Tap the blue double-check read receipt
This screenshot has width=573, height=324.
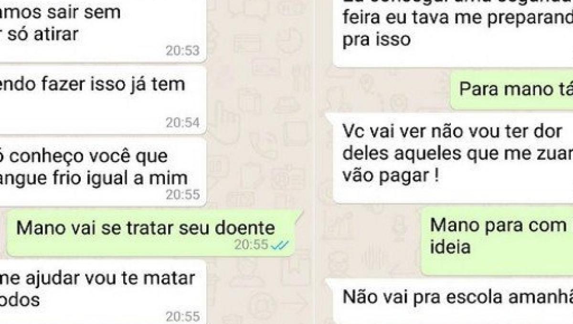click(280, 245)
